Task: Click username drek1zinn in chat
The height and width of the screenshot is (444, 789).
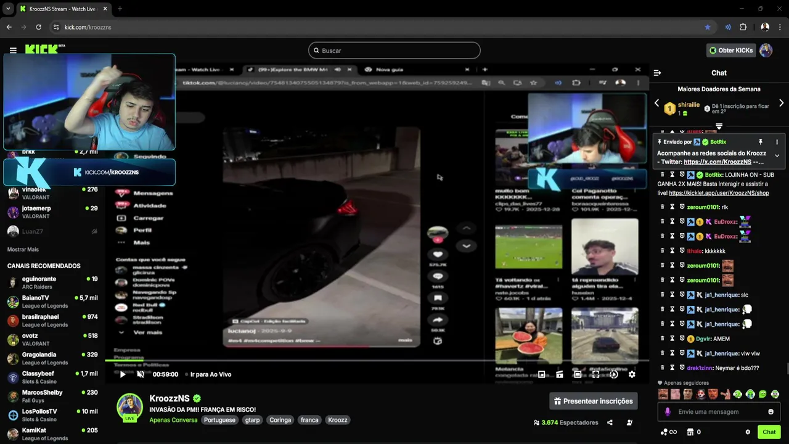Action: [700, 368]
